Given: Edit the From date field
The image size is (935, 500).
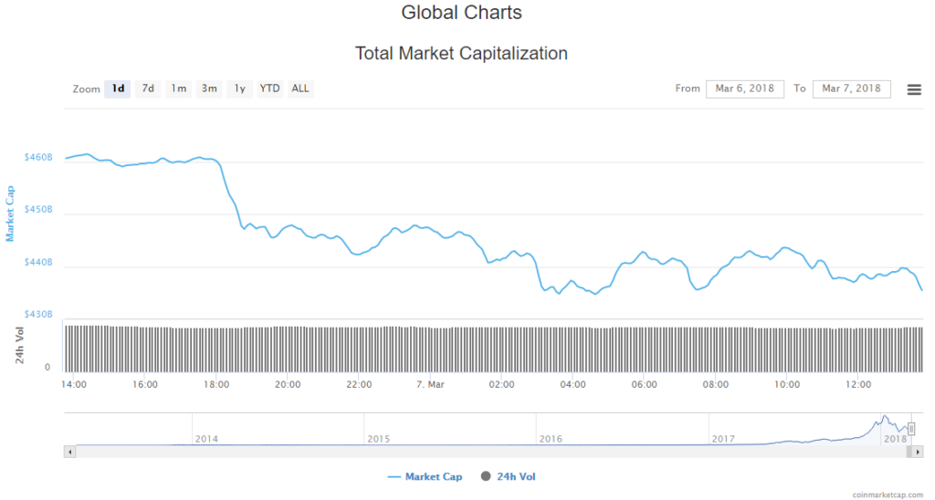Looking at the screenshot, I should [x=744, y=89].
